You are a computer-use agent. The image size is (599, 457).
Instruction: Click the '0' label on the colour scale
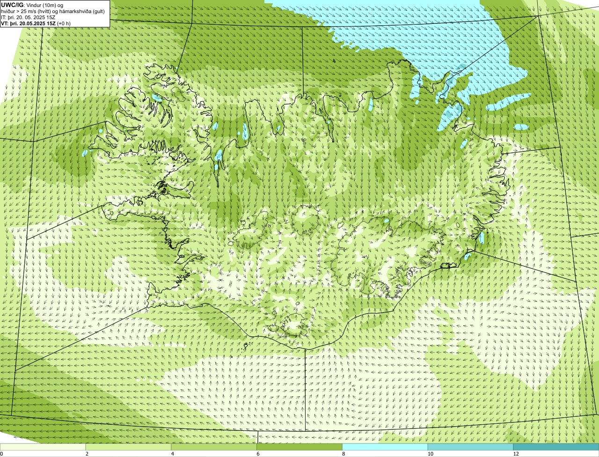(x=2, y=454)
